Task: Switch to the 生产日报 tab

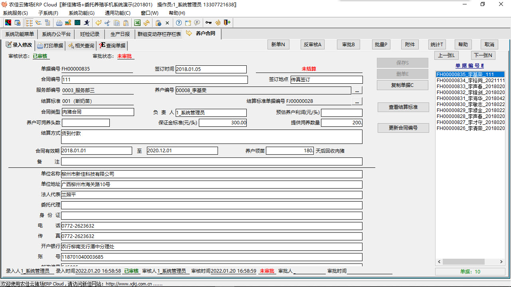Action: point(120,34)
